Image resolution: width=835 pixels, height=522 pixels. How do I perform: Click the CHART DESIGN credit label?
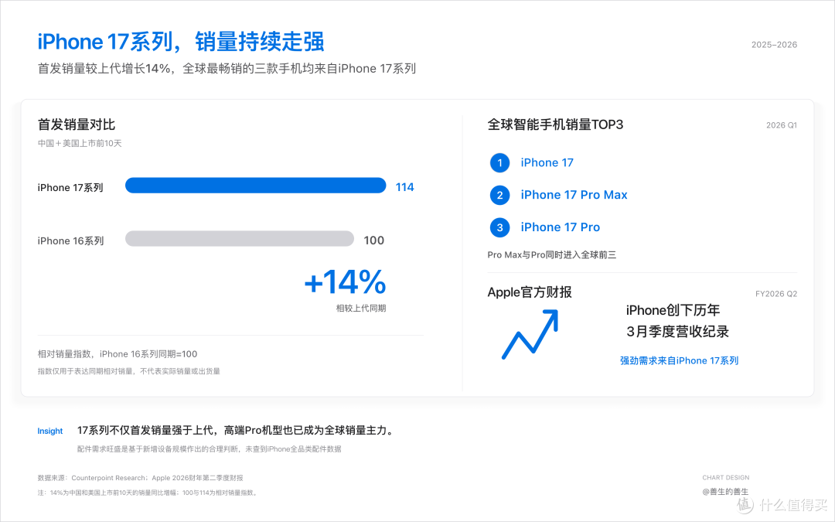(725, 478)
